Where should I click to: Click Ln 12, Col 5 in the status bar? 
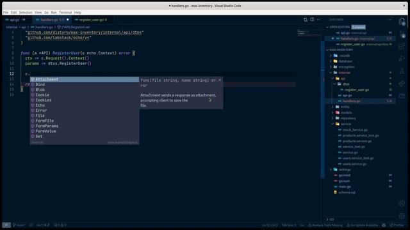[270, 225]
